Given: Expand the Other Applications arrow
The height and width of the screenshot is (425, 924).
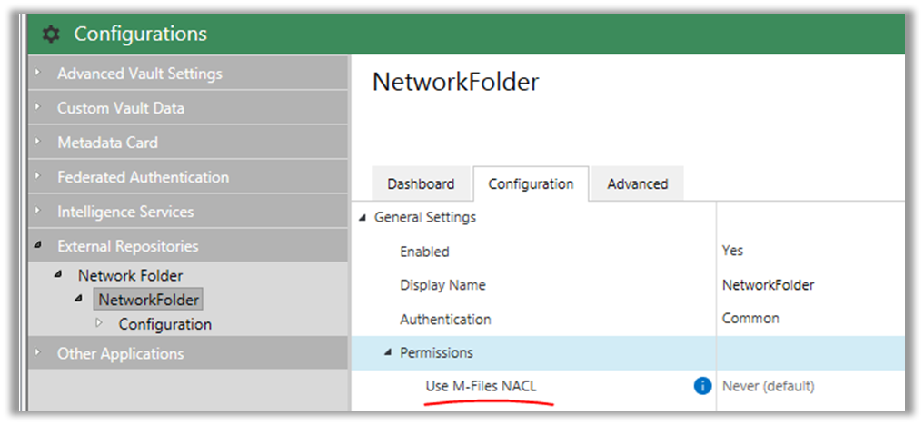Looking at the screenshot, I should pos(38,353).
